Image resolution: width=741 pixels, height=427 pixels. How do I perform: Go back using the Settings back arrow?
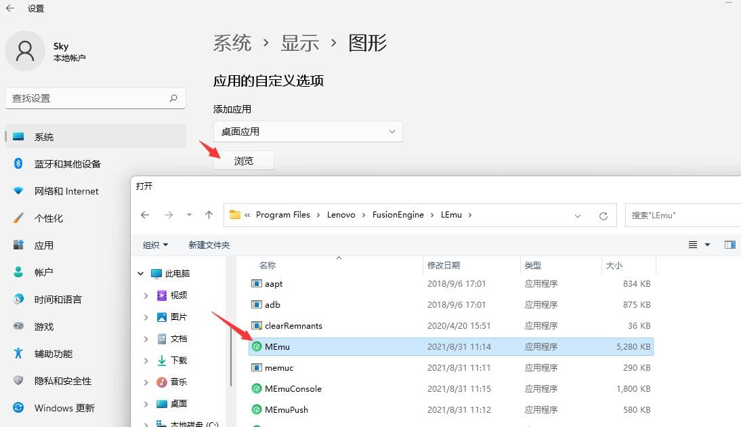point(10,8)
